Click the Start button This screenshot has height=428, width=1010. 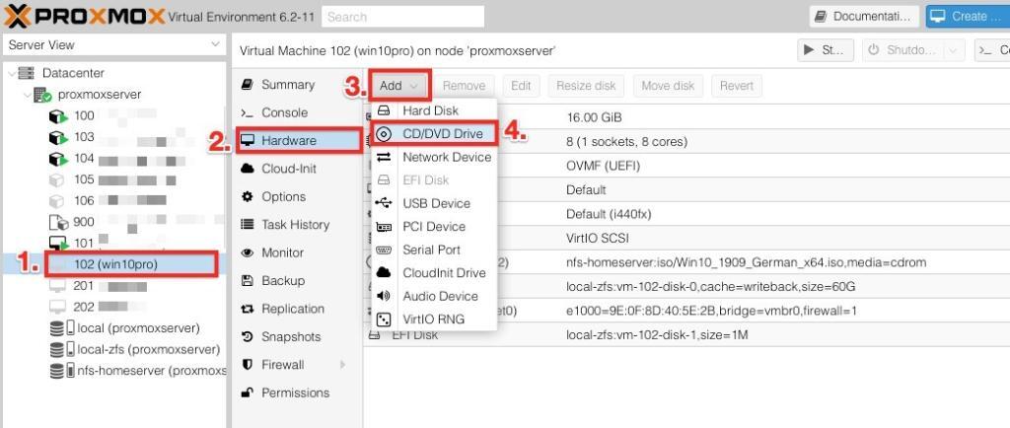[x=826, y=50]
